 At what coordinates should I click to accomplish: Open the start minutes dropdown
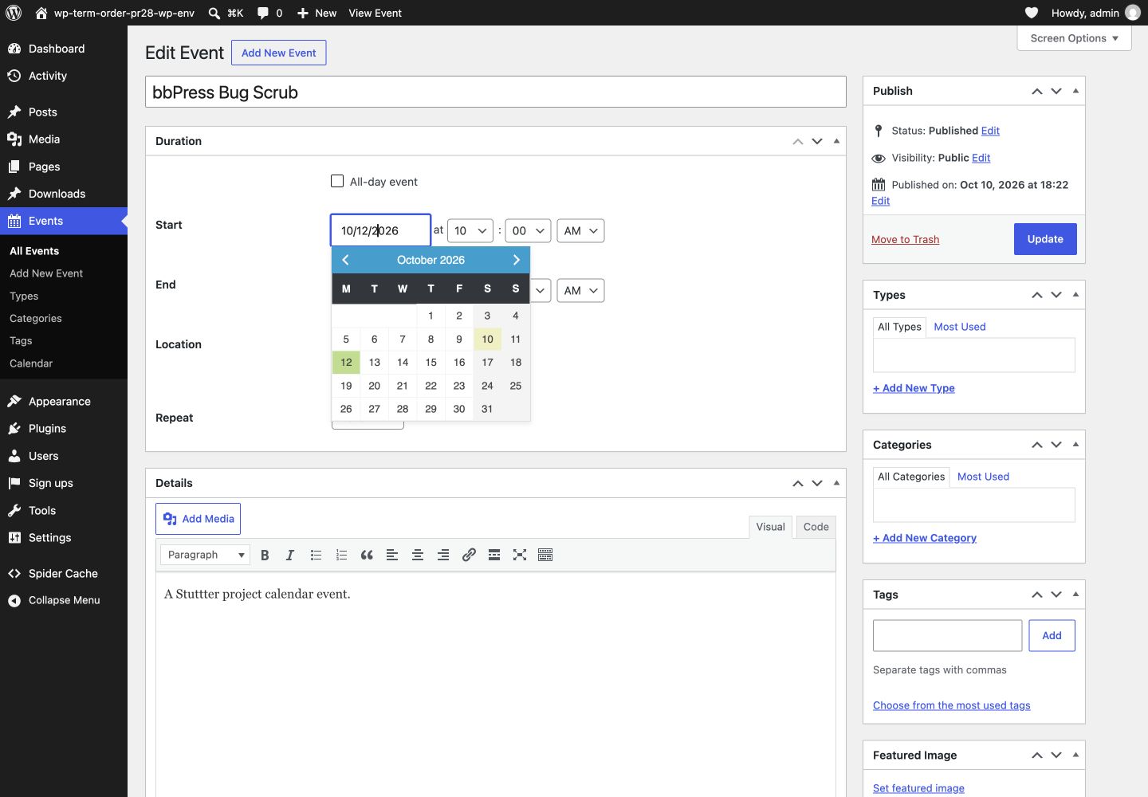[x=528, y=230]
